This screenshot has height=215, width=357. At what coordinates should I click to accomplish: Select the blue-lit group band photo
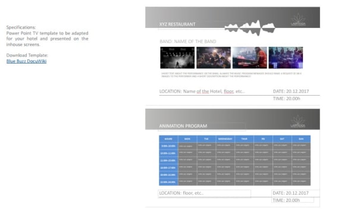(286, 58)
